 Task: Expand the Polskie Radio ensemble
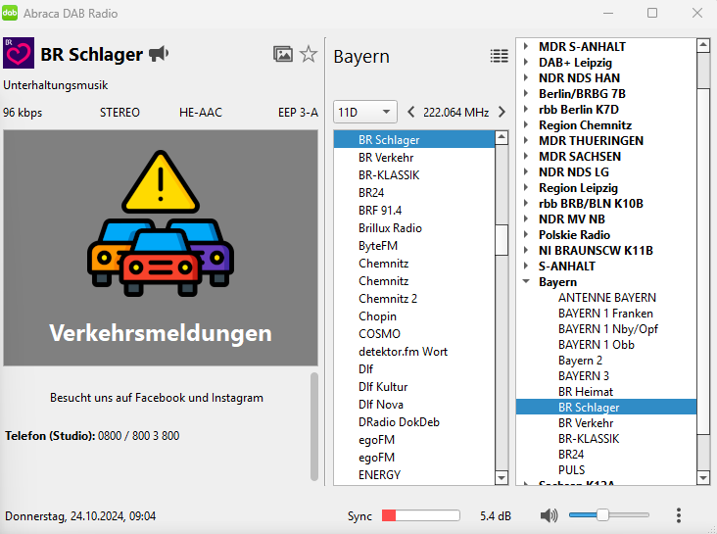click(x=526, y=235)
